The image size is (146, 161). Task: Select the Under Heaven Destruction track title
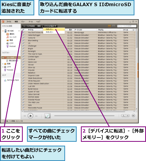tap(39, 83)
